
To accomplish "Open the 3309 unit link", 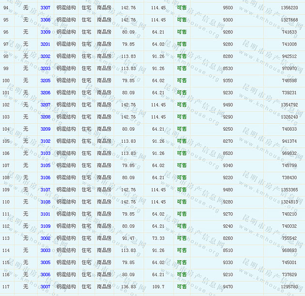I will coord(45,32).
